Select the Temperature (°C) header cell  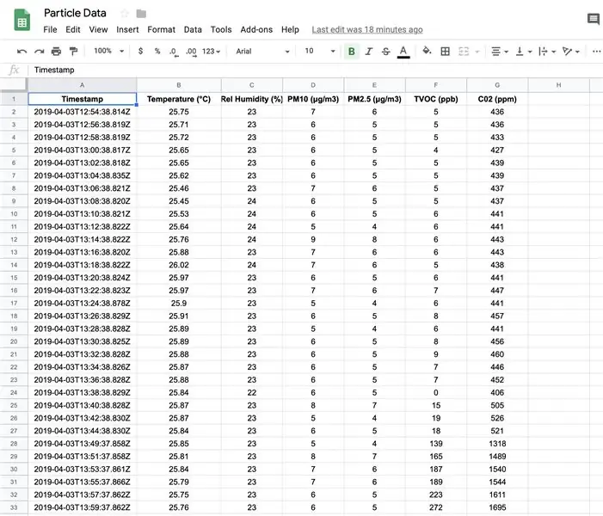pos(179,99)
